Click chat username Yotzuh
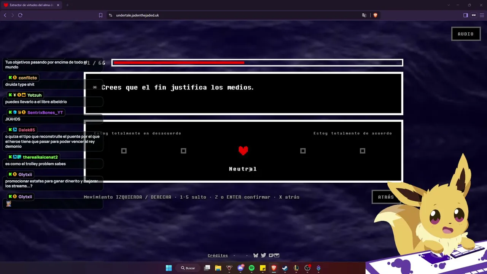The image size is (487, 274). [34, 95]
